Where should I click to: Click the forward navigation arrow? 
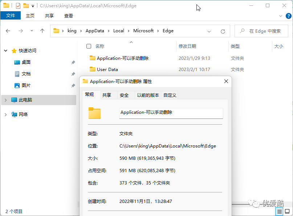[21, 31]
